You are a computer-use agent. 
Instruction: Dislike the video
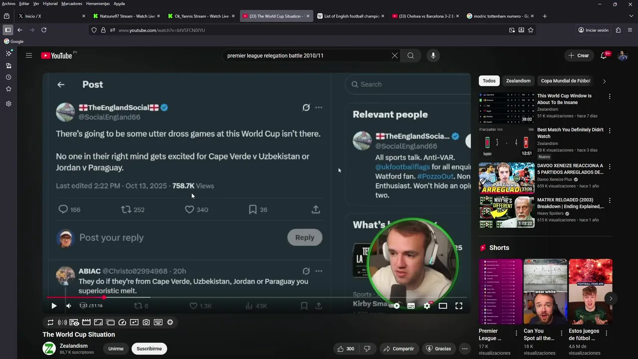coord(367,349)
